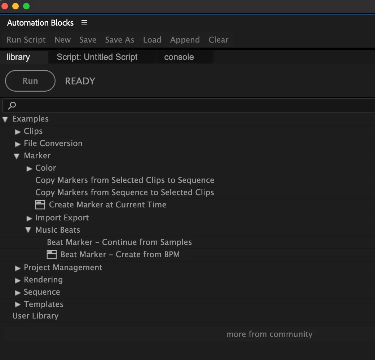Click the rounded Run button
Viewport: 375px width, 360px height.
[x=30, y=81]
